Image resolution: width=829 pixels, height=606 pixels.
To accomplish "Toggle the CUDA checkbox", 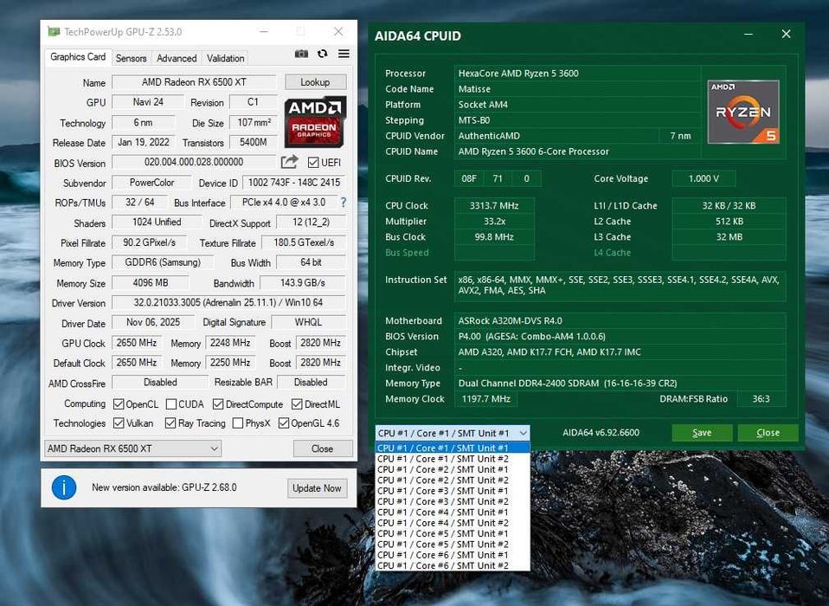I will [170, 404].
